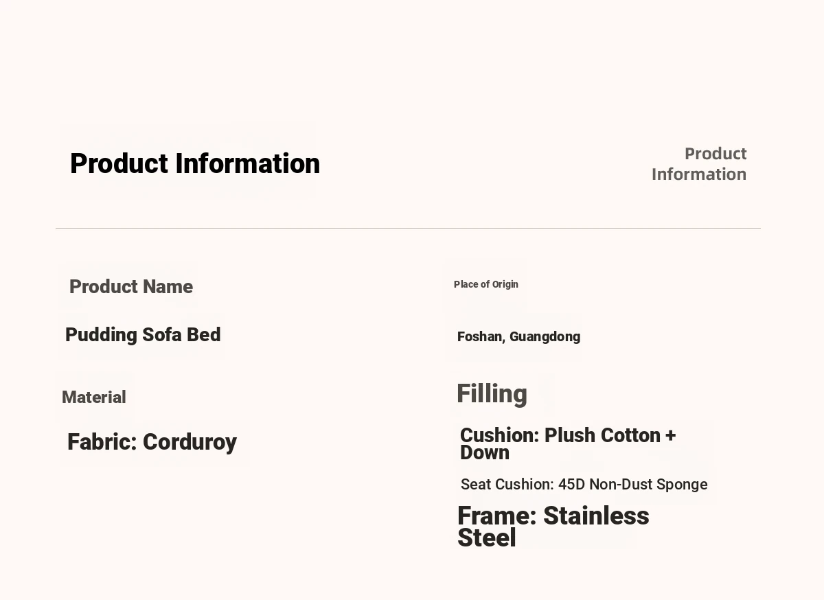824x600 pixels.
Task: Click the word Guangdong
Action: [x=545, y=336]
